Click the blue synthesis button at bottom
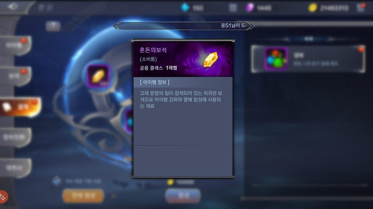The height and width of the screenshot is (209, 373). [183, 196]
